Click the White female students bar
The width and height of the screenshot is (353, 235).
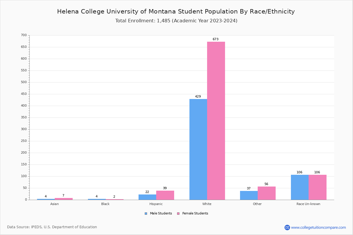point(216,120)
